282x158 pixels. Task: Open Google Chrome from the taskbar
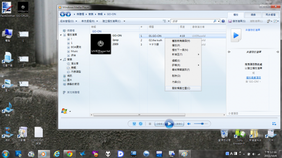(x=70, y=154)
